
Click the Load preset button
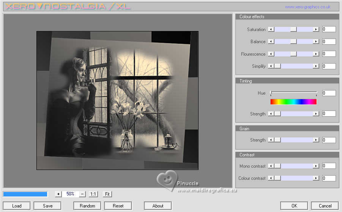coord(17,206)
